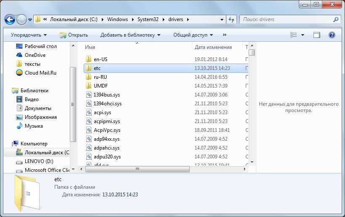Screen dimensions: 345x217
Task: Go back with the Back arrow button
Action: 10,20
